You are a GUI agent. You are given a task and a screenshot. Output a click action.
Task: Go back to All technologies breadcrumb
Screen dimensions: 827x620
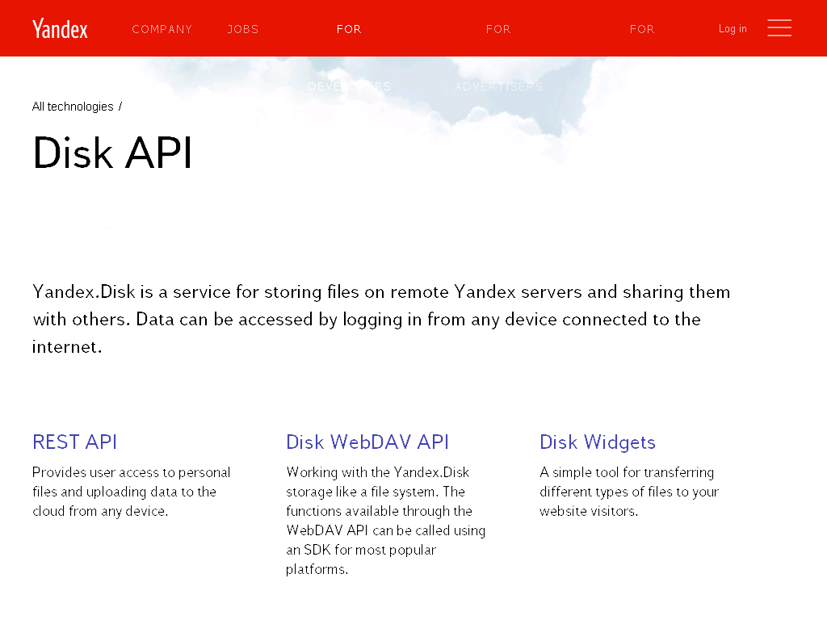click(73, 107)
